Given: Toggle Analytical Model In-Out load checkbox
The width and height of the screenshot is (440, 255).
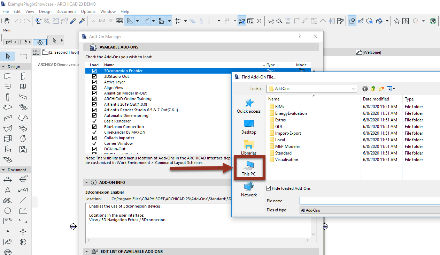Looking at the screenshot, I should [94, 93].
